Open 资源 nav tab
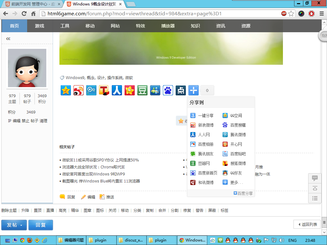Screen dimensions: 327x245 (246, 26)
